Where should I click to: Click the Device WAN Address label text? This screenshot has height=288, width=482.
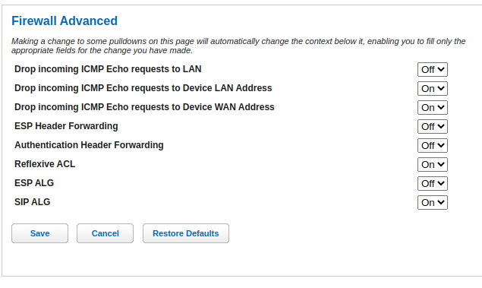click(x=144, y=107)
